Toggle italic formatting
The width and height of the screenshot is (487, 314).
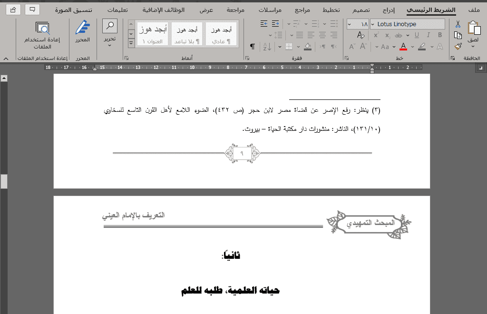click(429, 35)
